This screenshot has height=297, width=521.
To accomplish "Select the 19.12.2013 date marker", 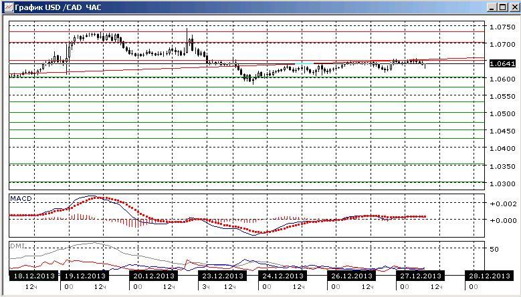I will point(84,276).
